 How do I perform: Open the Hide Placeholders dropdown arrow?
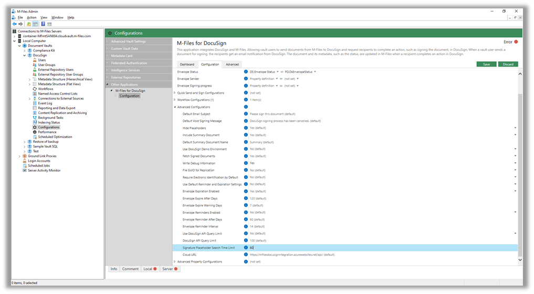[515, 128]
